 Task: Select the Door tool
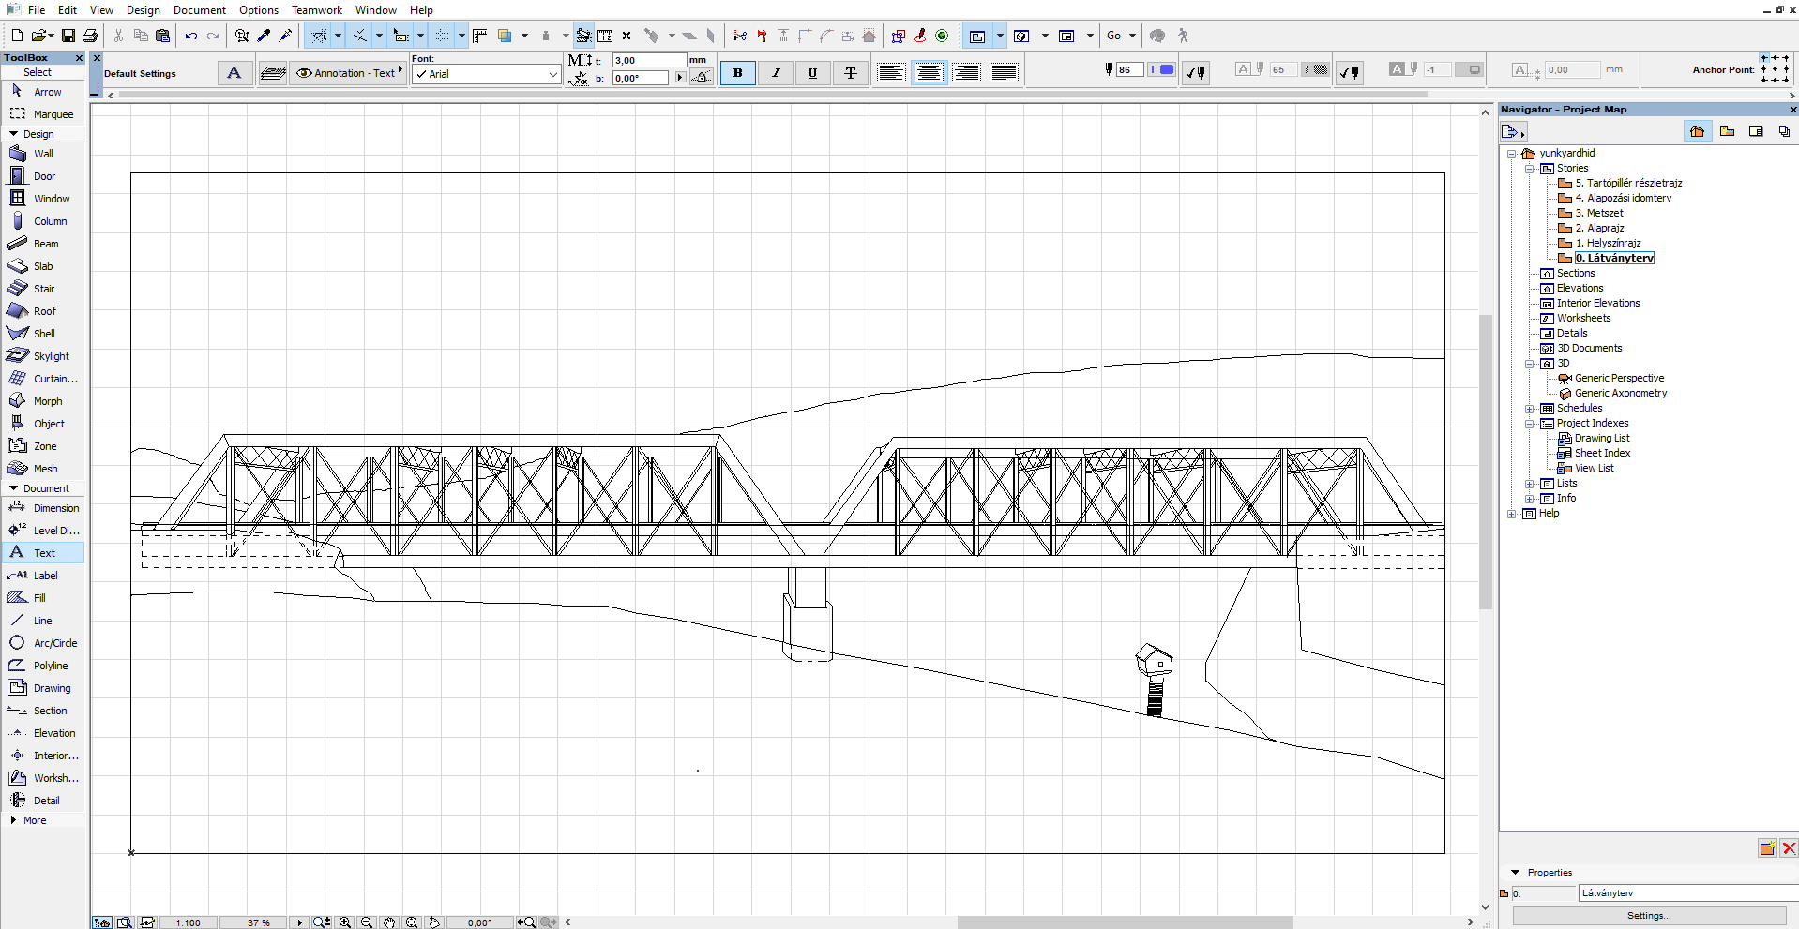[x=43, y=176]
